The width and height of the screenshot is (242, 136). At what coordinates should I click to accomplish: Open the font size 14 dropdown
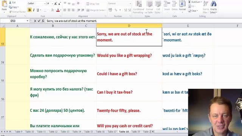53,3
